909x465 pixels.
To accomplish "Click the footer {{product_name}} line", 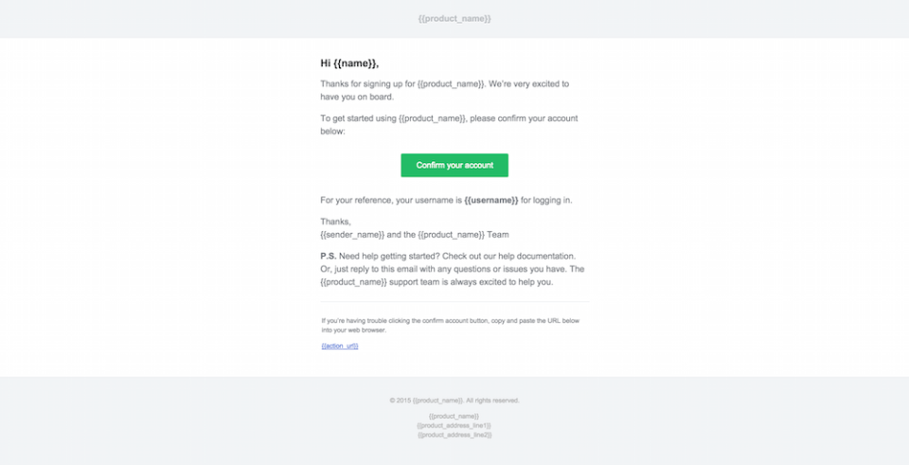I will pos(454,417).
